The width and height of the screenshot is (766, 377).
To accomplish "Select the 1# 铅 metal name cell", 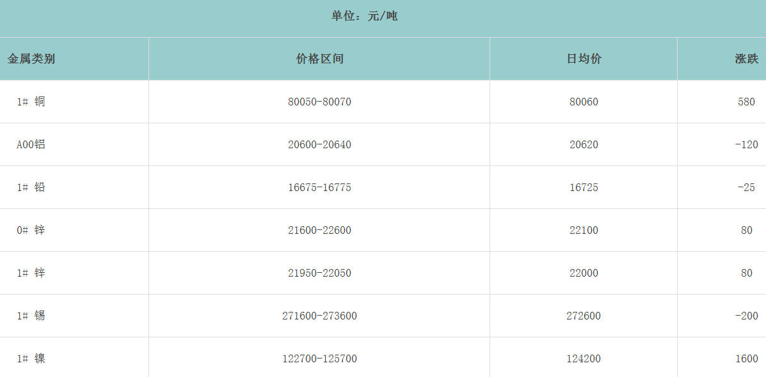I will [31, 187].
